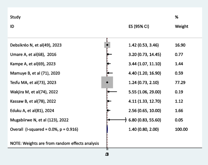The image size is (208, 165).
Task: Click the x-axis tick label below the plot
Action: tap(107, 154)
